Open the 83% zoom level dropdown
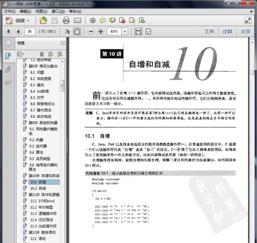 point(125,31)
